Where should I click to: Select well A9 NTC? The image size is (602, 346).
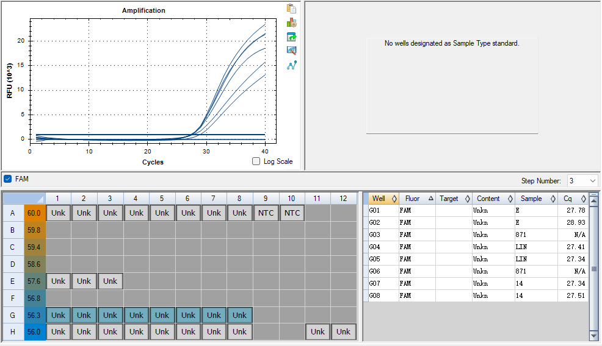[x=266, y=213]
